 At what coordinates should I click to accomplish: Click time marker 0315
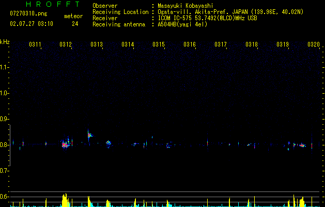tap(159, 45)
